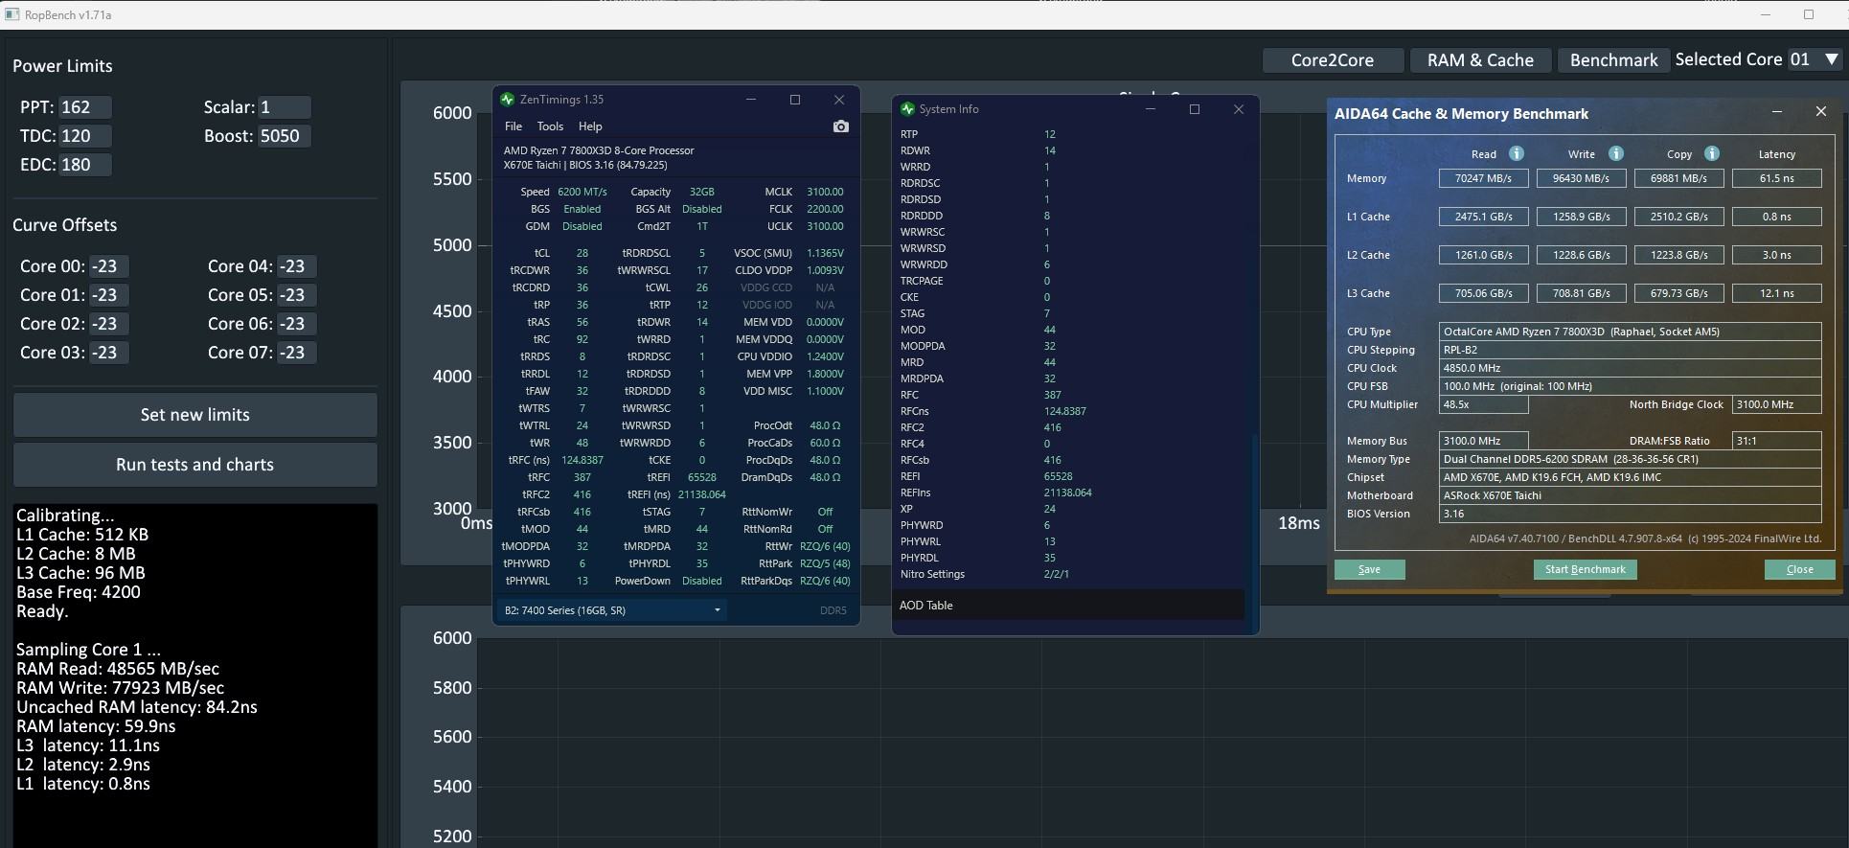Click the Core 04 offset field
This screenshot has width=1849, height=848.
296,266
